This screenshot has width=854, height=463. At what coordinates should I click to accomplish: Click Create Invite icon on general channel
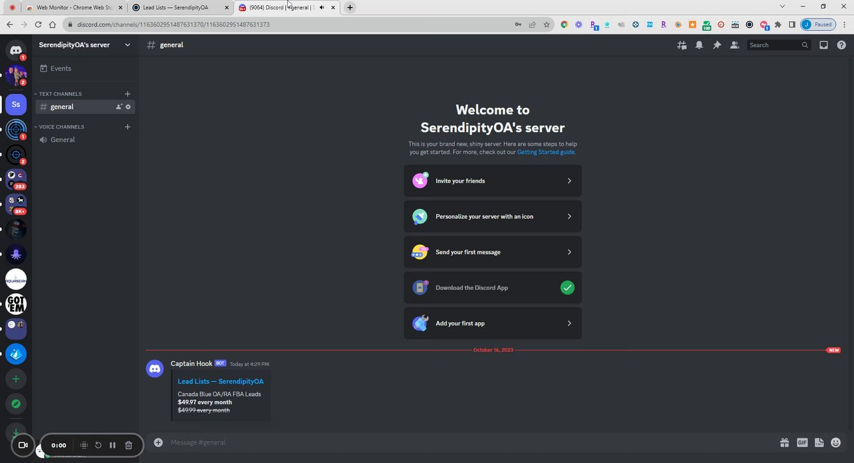[119, 107]
